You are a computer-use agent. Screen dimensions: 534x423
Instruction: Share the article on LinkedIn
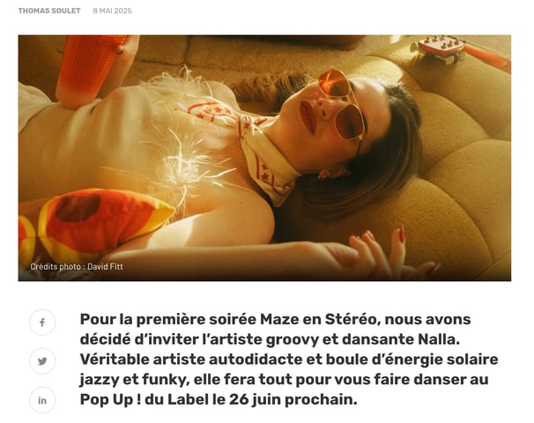[42, 400]
